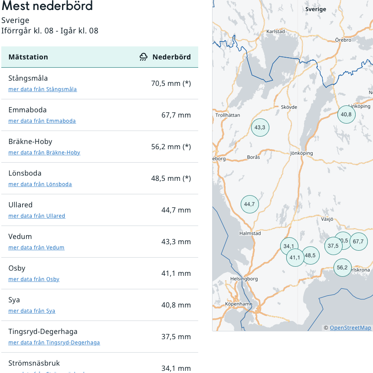Click the 43,3 map marker near Vedum
Screen dimensions: 373x373
260,128
